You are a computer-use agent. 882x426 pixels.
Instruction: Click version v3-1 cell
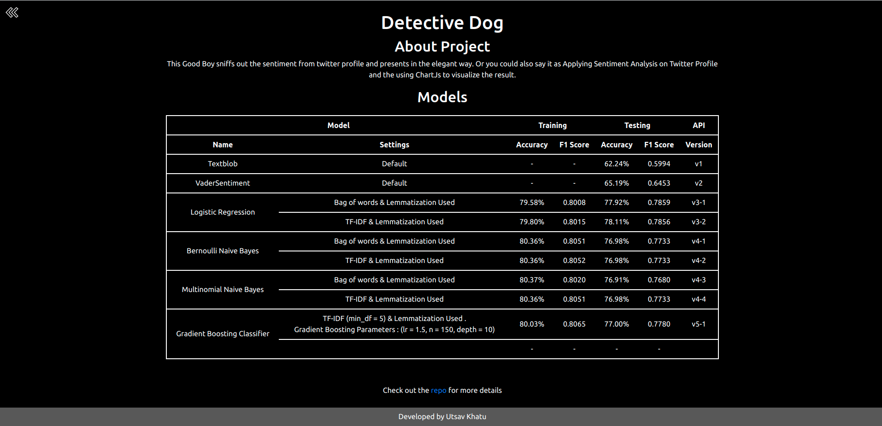[x=699, y=202]
